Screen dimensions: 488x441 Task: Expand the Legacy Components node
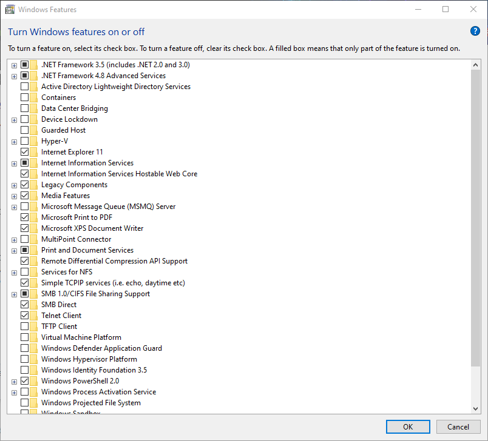(x=14, y=186)
